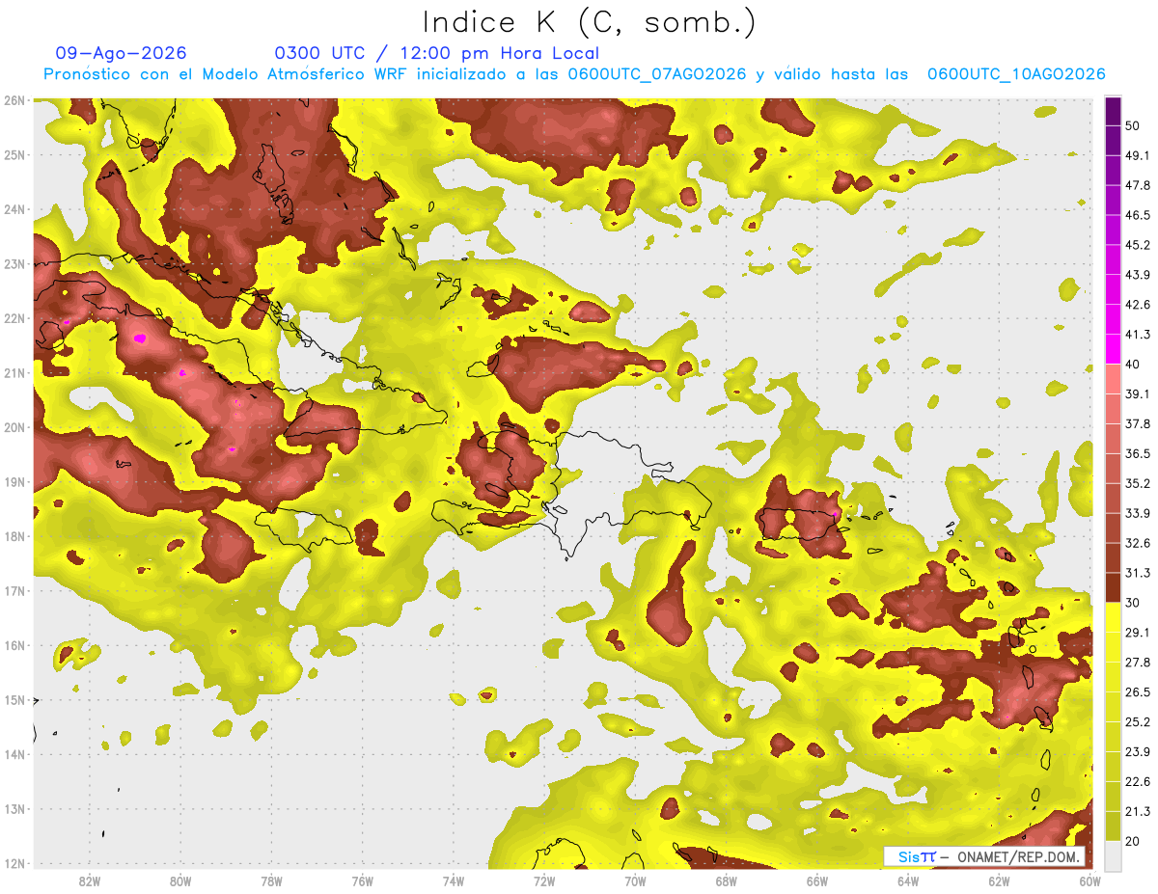Click the '22.6' value on the color scale
1158x894 pixels.
pyautogui.click(x=1138, y=781)
